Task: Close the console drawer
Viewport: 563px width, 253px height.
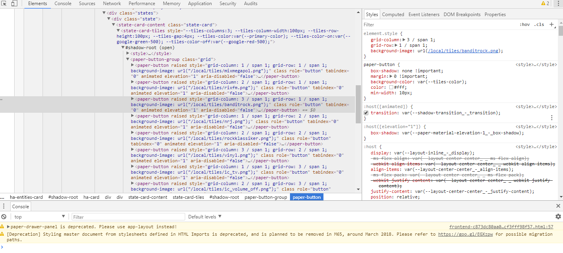Action: tap(558, 206)
